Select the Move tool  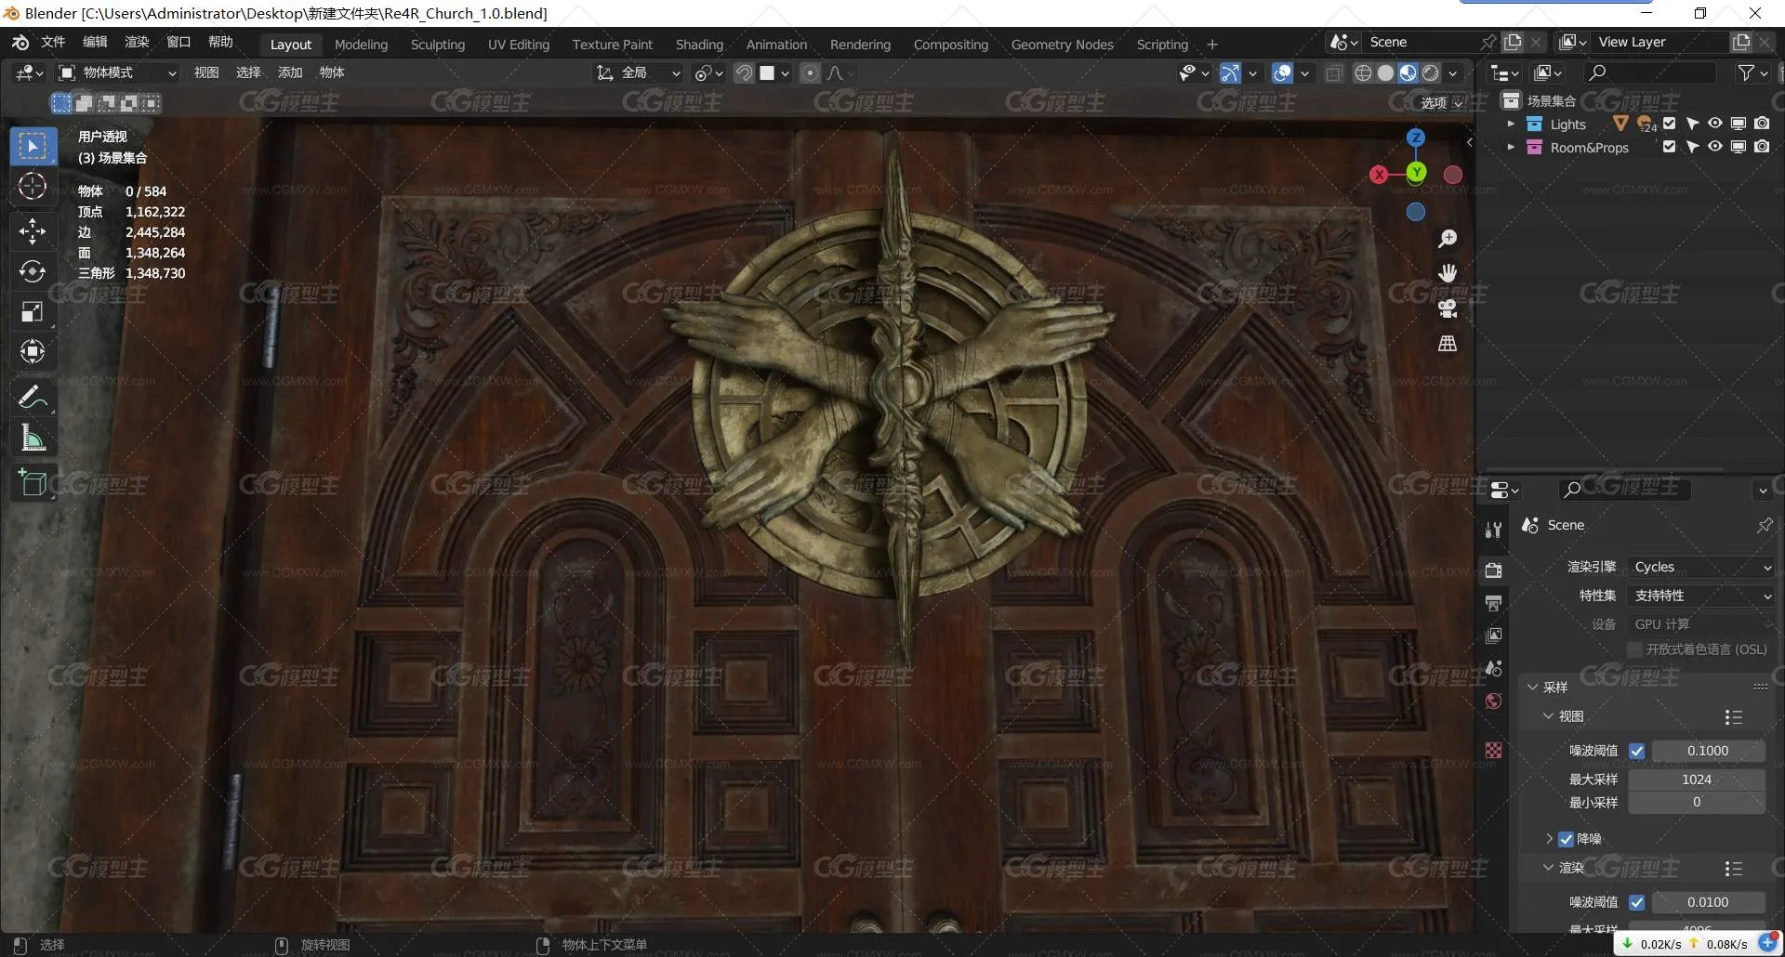click(33, 230)
